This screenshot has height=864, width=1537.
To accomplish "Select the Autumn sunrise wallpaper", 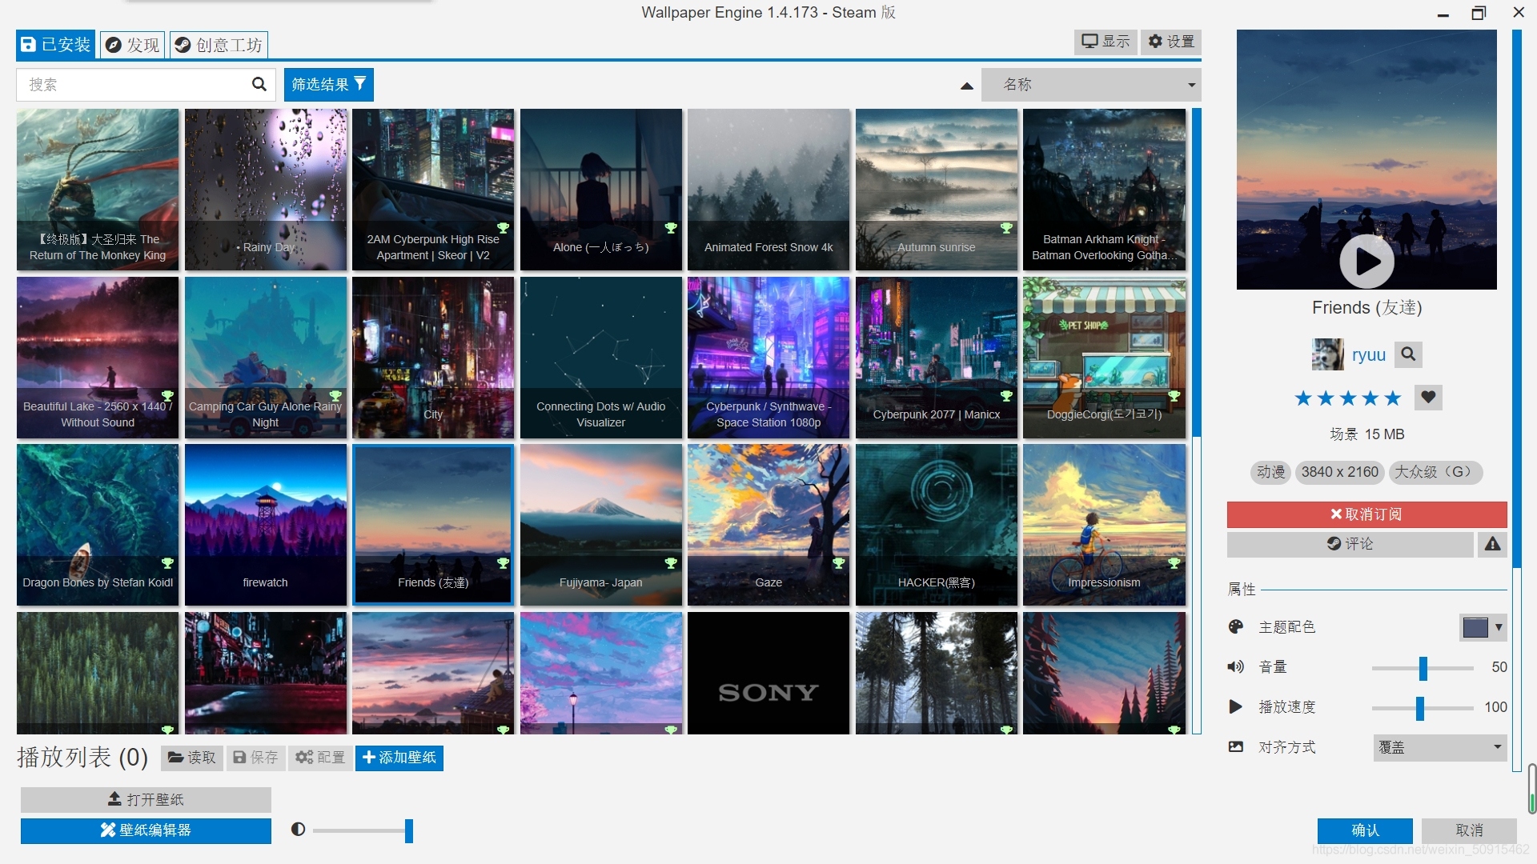I will [937, 190].
